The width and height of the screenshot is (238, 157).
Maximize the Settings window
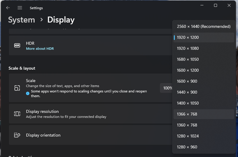click(x=216, y=5)
